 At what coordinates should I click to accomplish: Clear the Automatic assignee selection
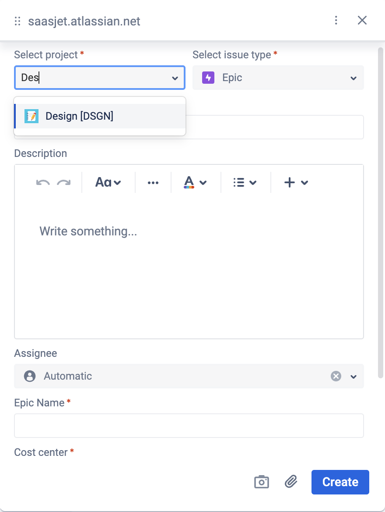tap(336, 376)
